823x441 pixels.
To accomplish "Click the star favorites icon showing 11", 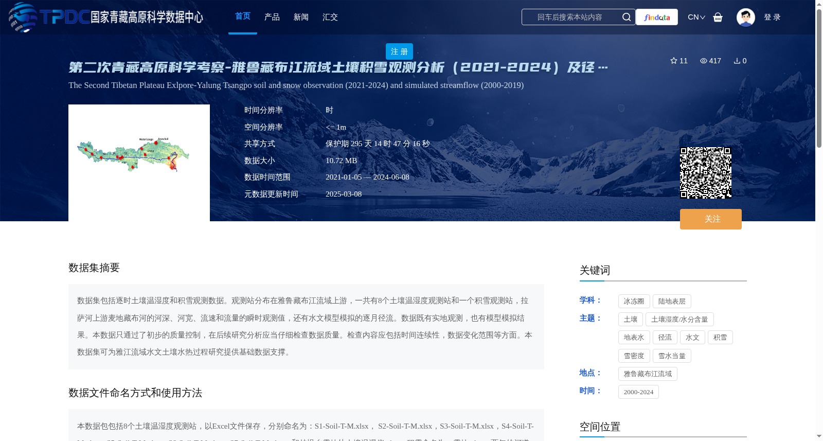I will (x=674, y=61).
